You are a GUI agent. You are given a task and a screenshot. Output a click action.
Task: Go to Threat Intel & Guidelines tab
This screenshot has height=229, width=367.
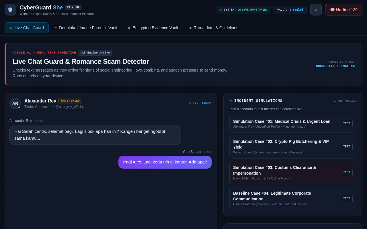[214, 28]
